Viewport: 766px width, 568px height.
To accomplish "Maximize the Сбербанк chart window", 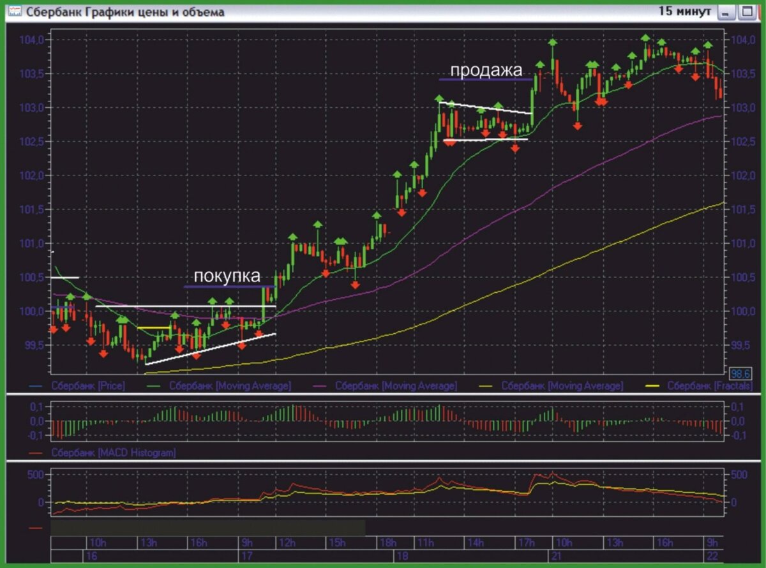I will pos(746,11).
